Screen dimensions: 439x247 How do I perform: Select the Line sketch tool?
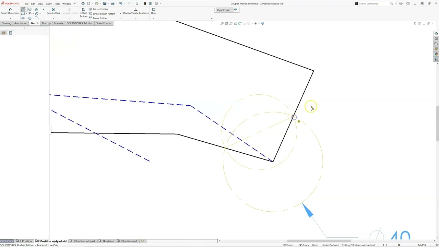[x=23, y=9]
